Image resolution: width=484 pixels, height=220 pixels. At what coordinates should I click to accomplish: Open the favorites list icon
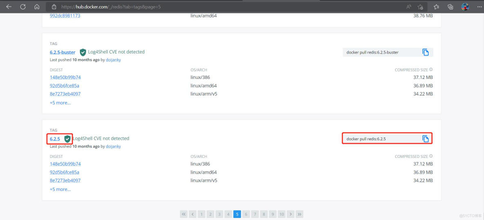(437, 7)
